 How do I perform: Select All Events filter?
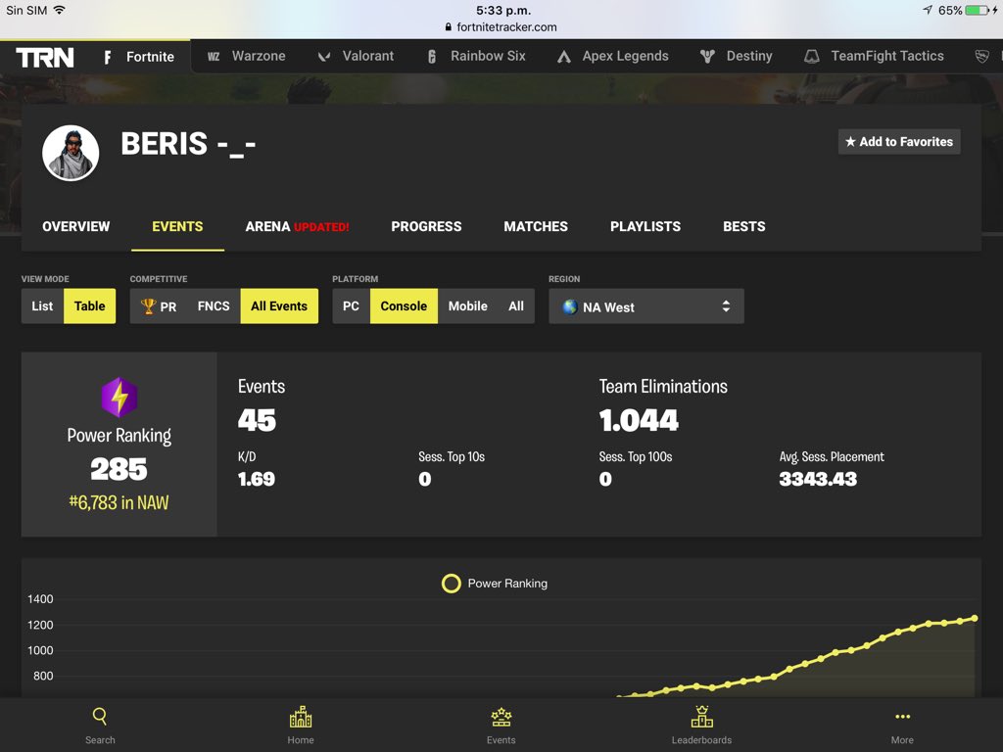(x=279, y=306)
